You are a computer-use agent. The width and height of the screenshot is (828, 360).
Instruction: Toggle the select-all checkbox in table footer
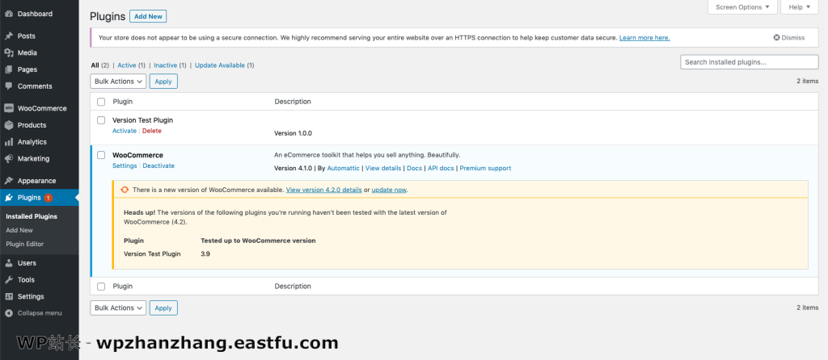(101, 287)
